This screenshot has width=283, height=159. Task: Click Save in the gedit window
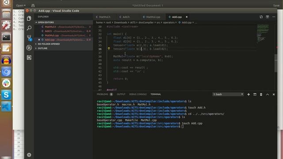click(x=276, y=5)
